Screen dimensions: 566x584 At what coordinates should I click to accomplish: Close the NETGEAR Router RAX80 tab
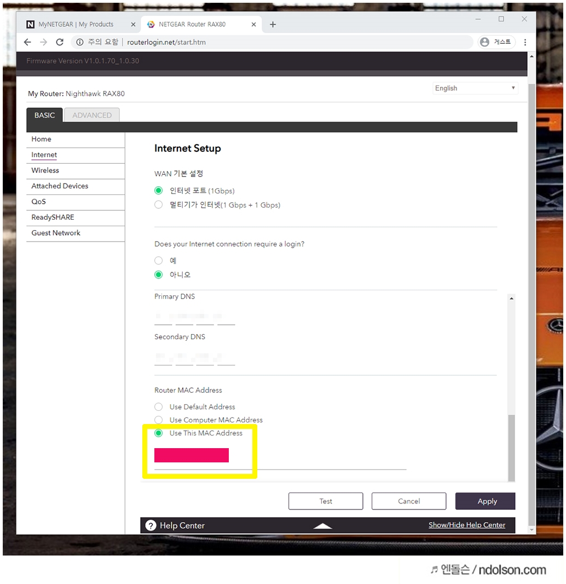253,24
